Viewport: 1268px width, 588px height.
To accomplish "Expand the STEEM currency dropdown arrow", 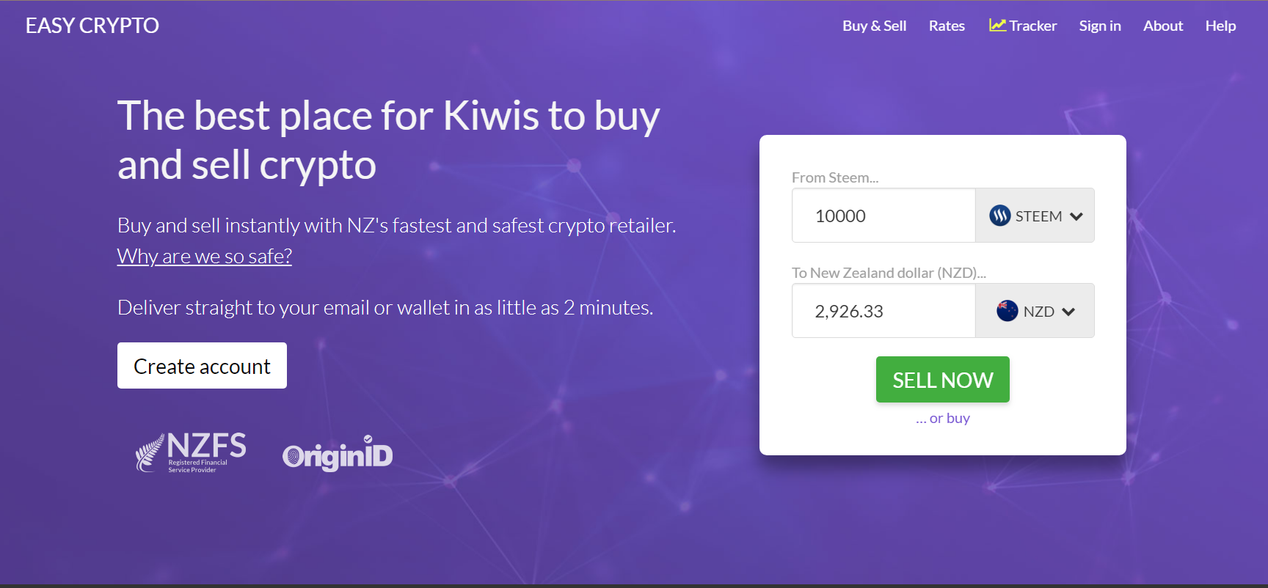I will coord(1076,216).
